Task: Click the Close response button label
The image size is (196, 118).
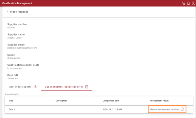Action: click(x=19, y=12)
